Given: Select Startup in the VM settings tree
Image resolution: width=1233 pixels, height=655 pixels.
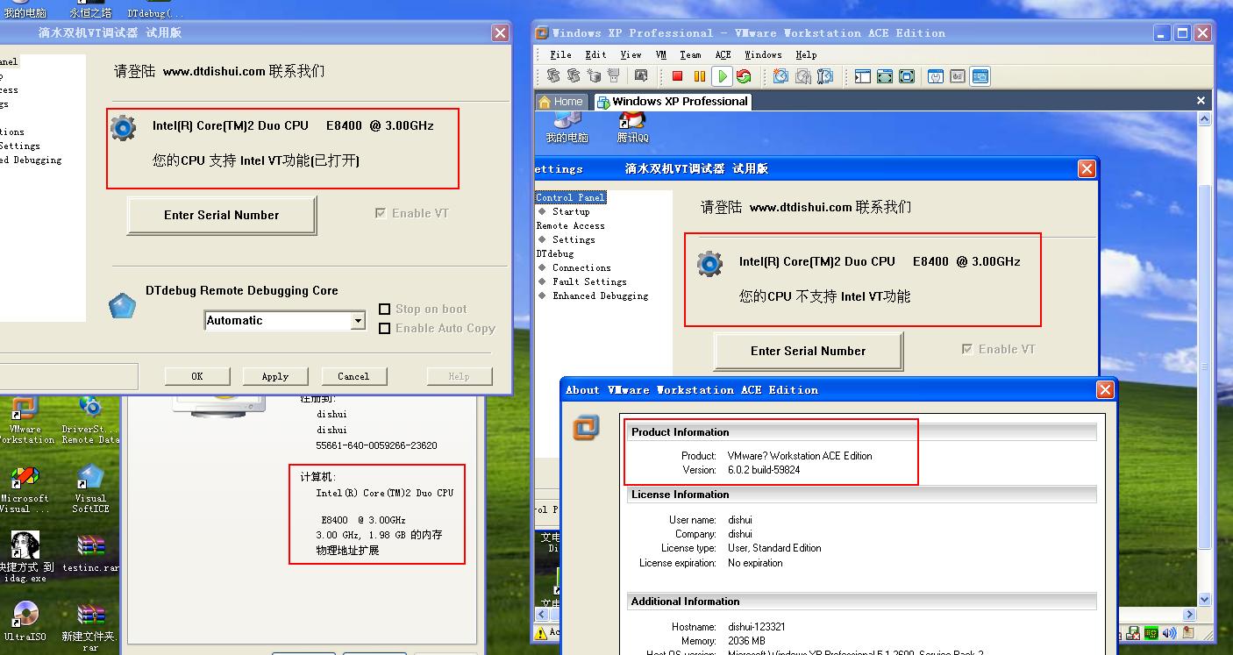Looking at the screenshot, I should pyautogui.click(x=571, y=211).
